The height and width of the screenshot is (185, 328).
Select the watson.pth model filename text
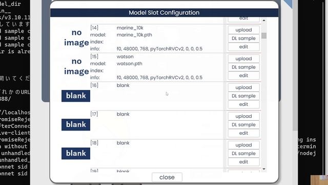pyautogui.click(x=129, y=64)
